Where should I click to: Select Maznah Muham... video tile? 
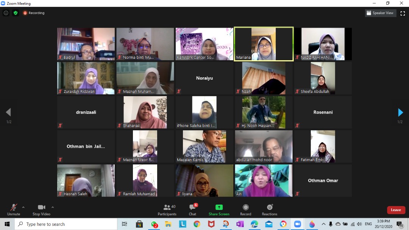click(145, 78)
